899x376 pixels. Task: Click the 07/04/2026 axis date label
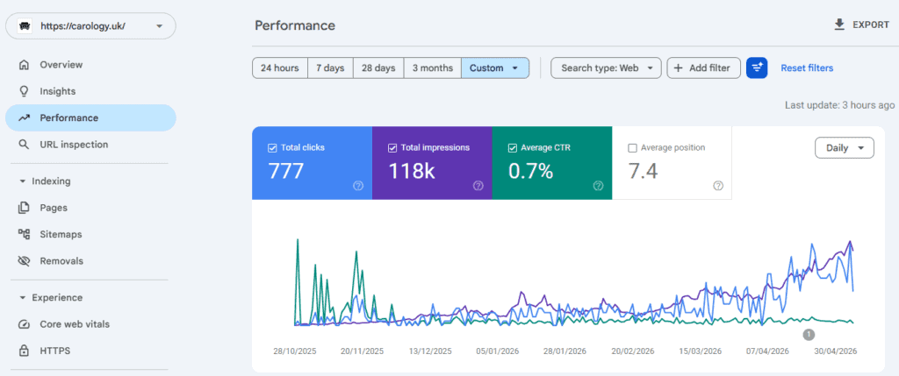click(x=767, y=351)
